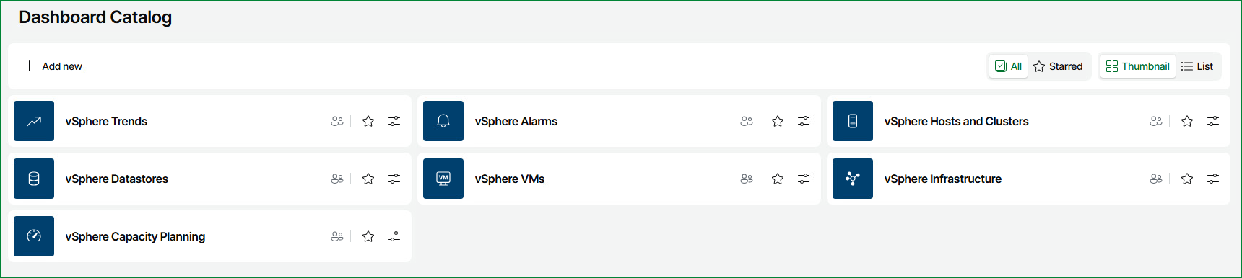This screenshot has width=1242, height=278.
Task: Star the vSphere Datastores dashboard
Action: (368, 179)
